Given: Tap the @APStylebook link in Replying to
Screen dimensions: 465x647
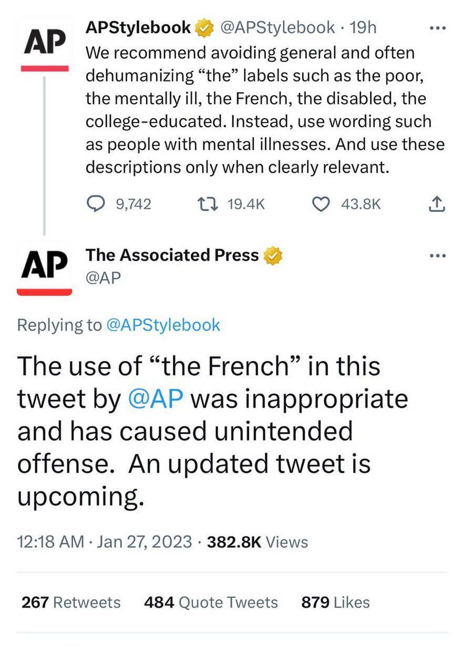Looking at the screenshot, I should coord(163,325).
